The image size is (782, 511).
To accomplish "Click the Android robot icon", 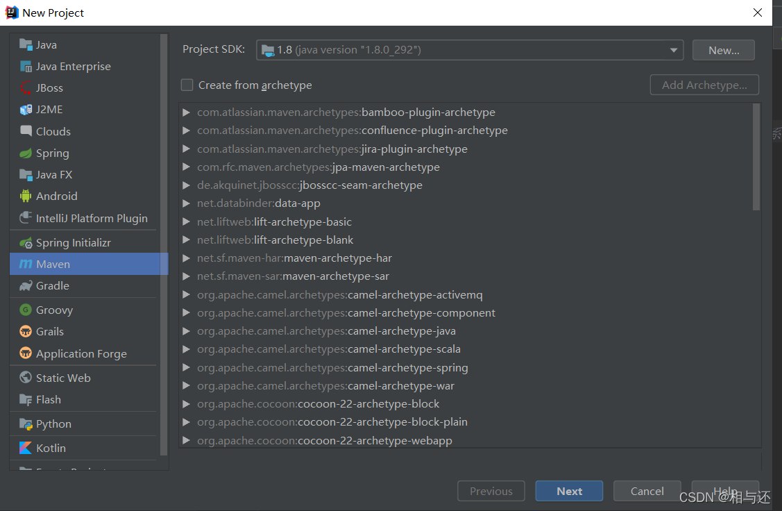I will [26, 196].
